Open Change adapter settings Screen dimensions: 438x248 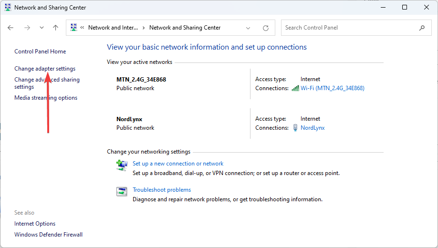pyautogui.click(x=45, y=69)
